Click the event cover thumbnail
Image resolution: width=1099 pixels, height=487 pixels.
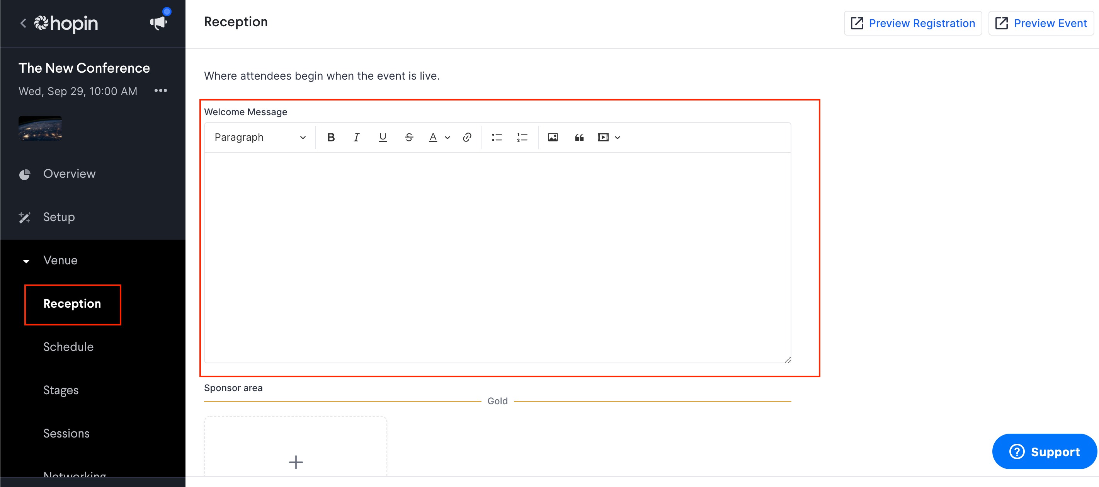point(40,128)
